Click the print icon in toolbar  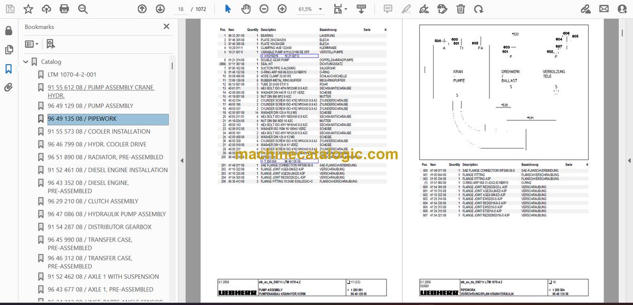click(64, 9)
